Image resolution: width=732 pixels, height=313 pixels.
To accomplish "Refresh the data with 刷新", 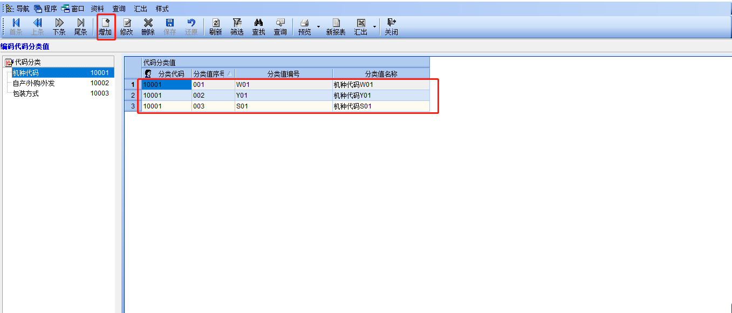I will click(x=216, y=27).
